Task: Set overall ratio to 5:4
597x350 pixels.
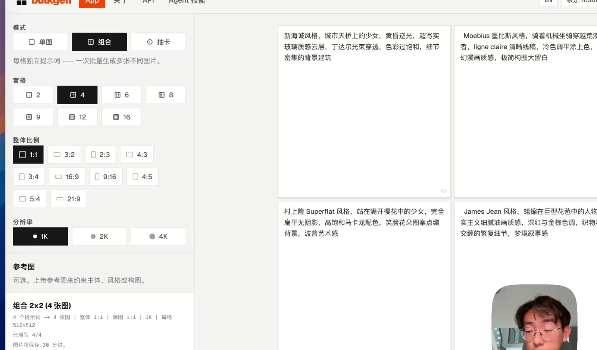Action: pos(30,199)
